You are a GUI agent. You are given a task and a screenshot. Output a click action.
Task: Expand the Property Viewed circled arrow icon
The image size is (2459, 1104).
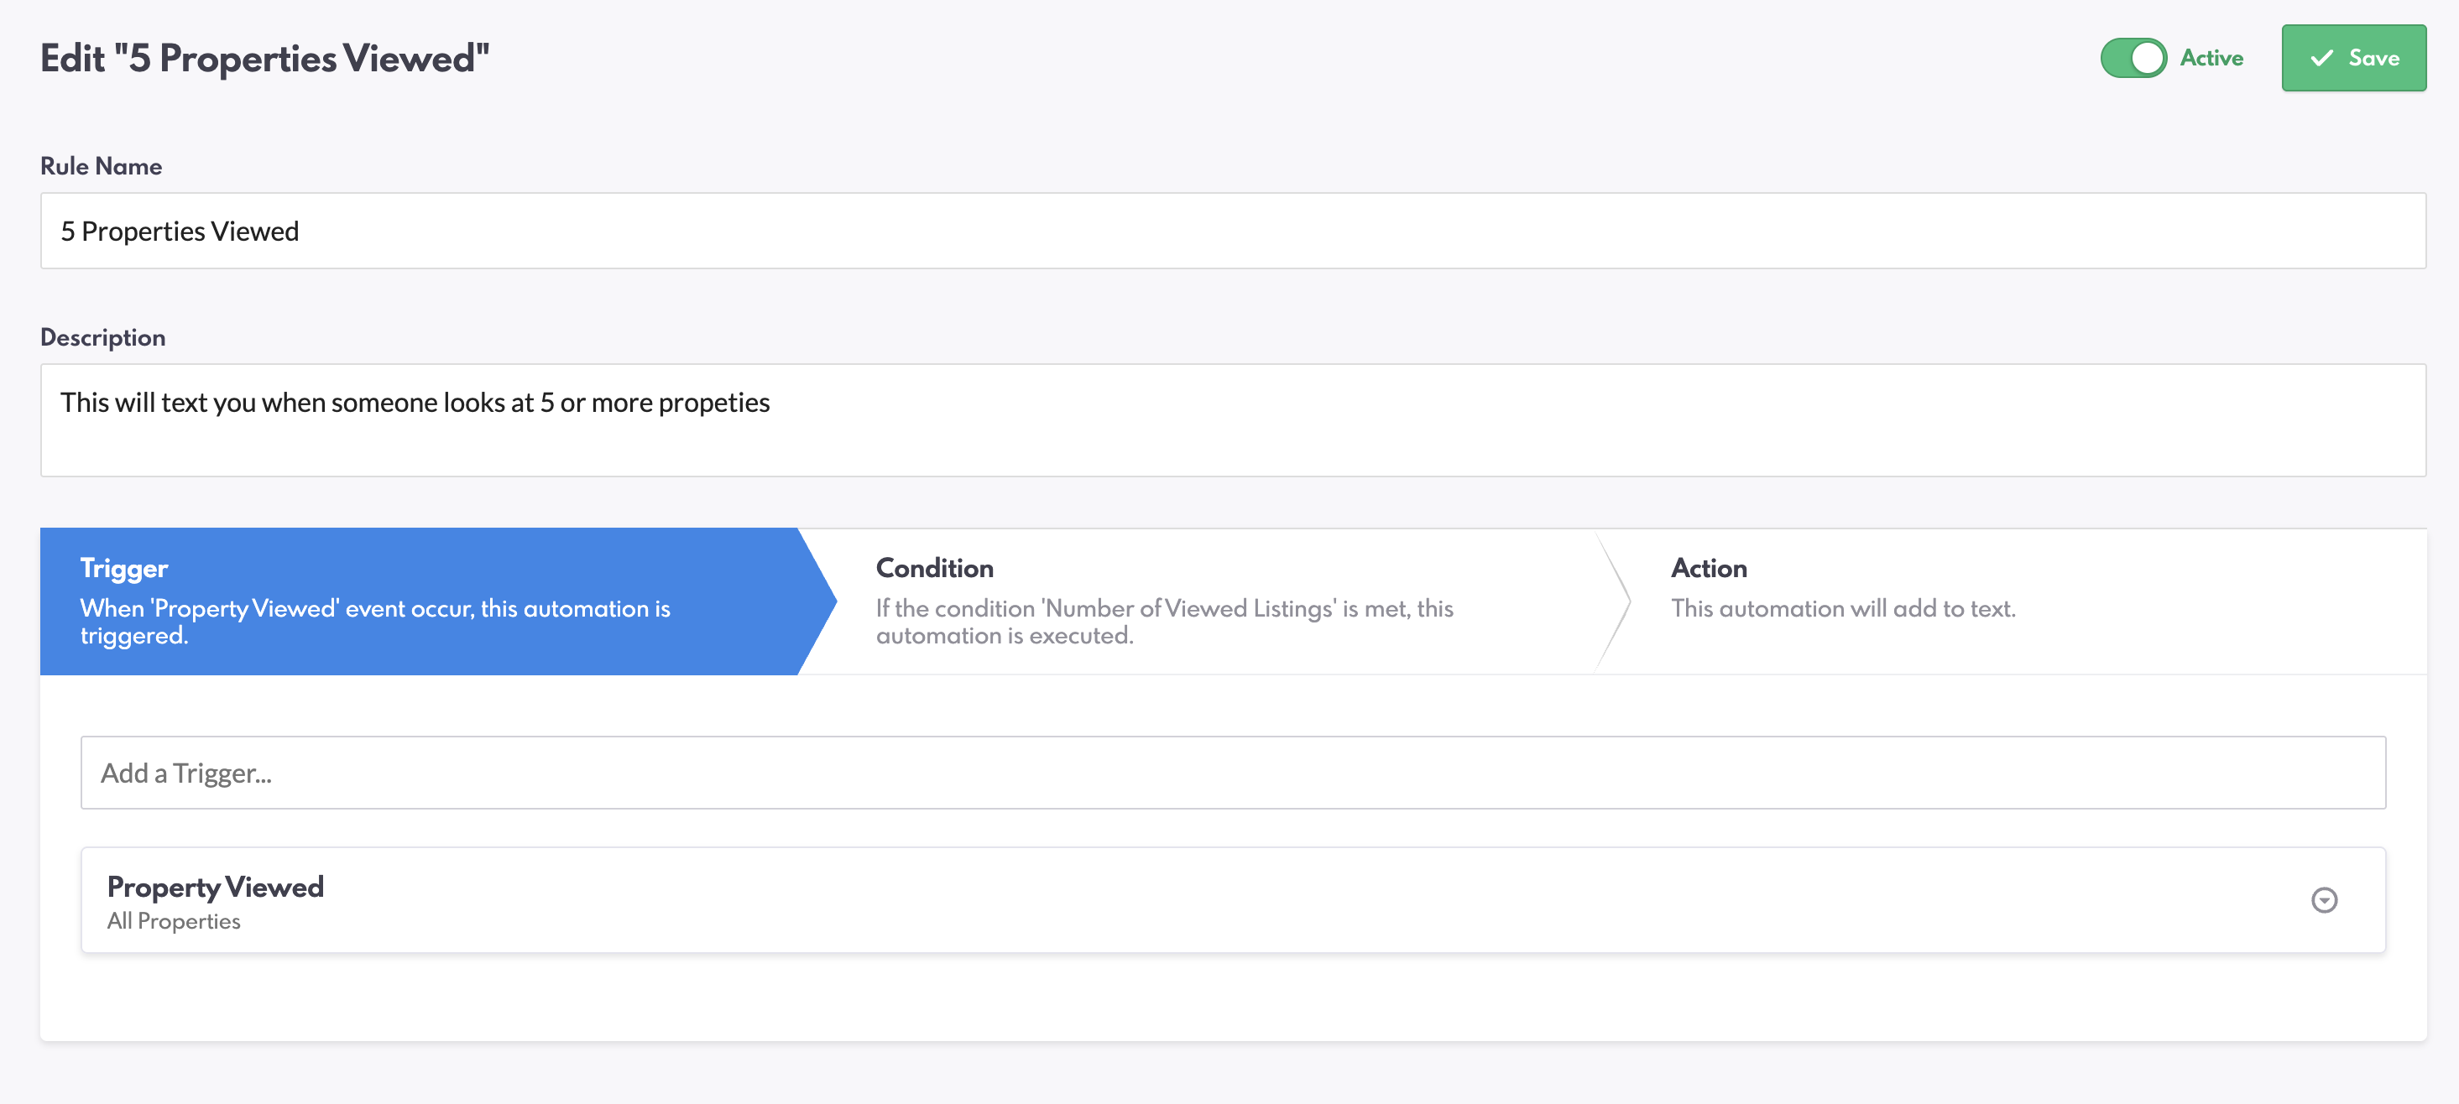(x=2323, y=900)
